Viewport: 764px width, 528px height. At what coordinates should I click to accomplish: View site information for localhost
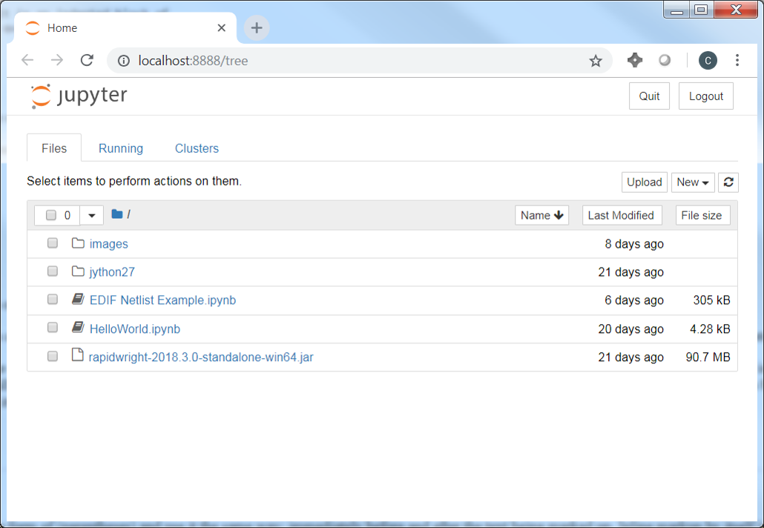pyautogui.click(x=124, y=60)
